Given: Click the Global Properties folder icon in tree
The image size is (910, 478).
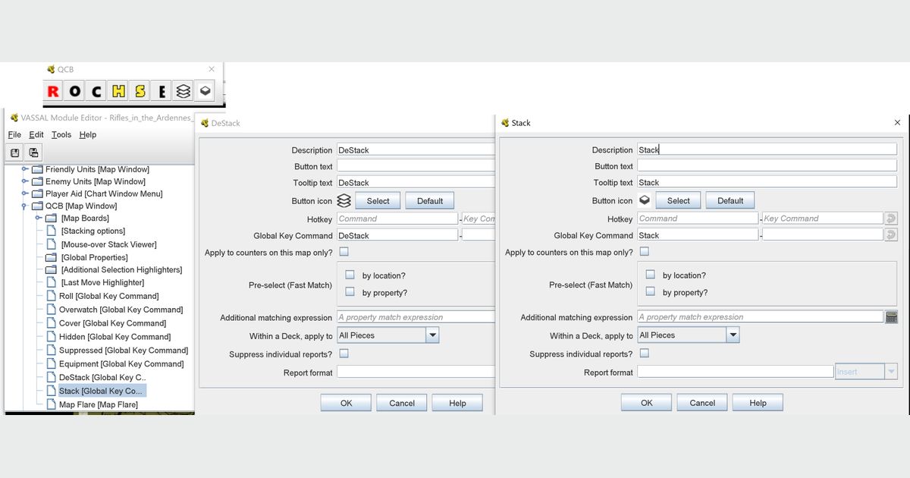Looking at the screenshot, I should pos(51,257).
